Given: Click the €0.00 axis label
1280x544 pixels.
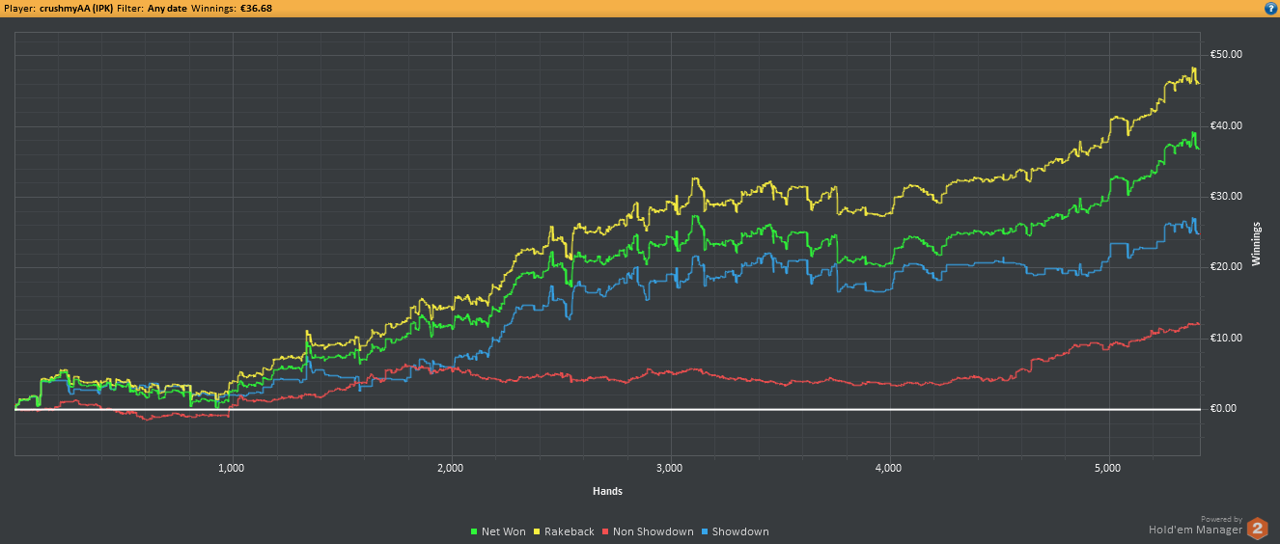Looking at the screenshot, I should pos(1223,408).
